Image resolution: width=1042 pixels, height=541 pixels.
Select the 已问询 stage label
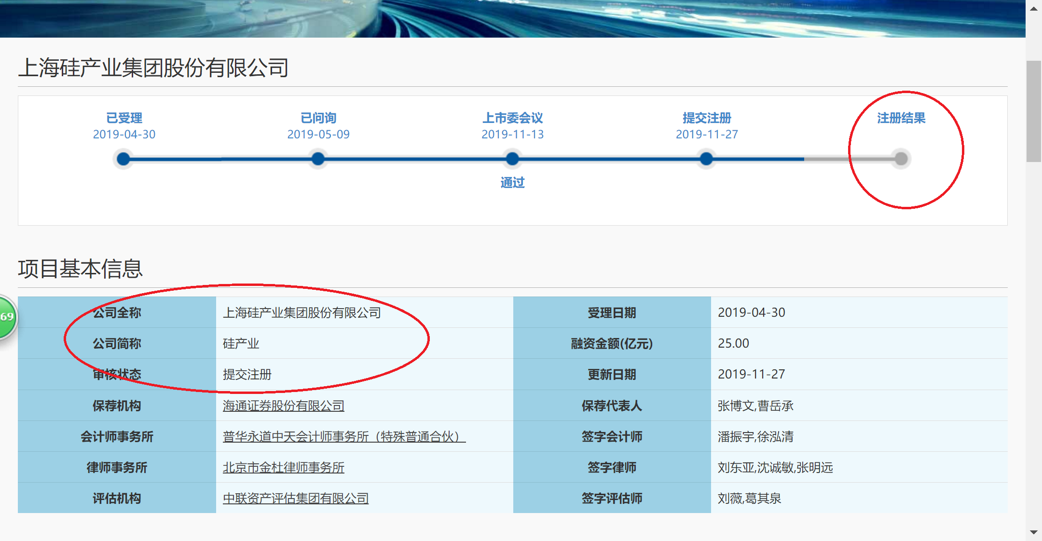(x=318, y=118)
